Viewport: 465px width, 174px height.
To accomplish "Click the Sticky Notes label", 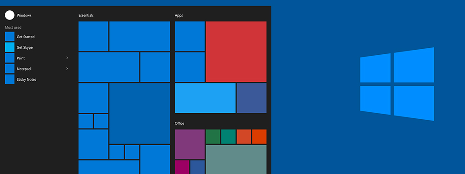I will click(27, 80).
